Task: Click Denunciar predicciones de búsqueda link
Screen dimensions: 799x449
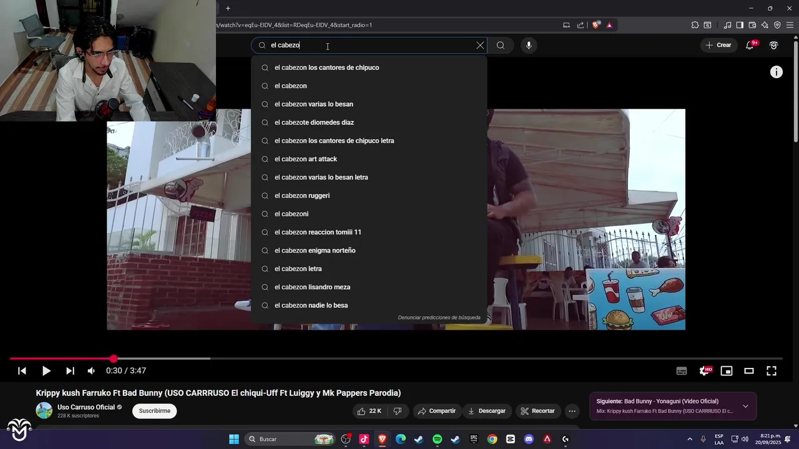Action: [439, 317]
